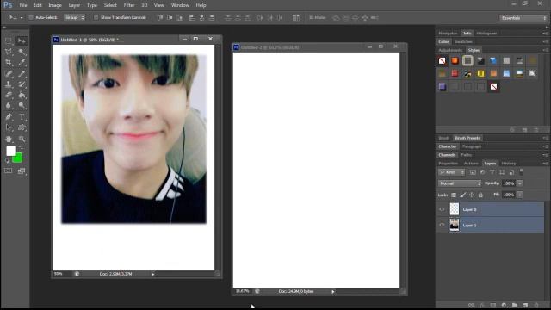Select the Horizontal Type tool
The image size is (551, 310).
22,117
